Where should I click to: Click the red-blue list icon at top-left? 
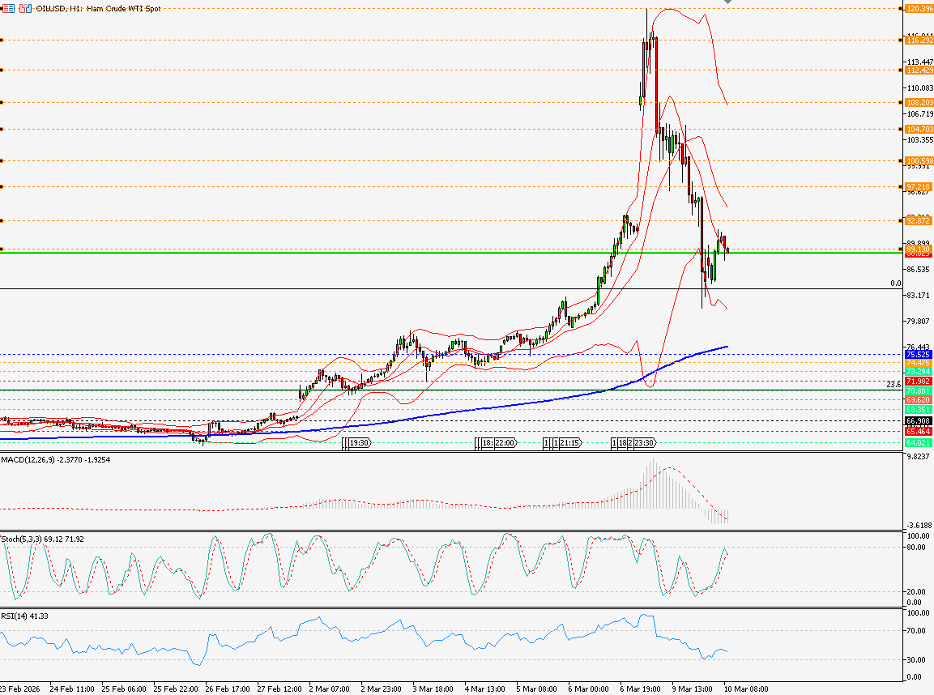click(7, 8)
